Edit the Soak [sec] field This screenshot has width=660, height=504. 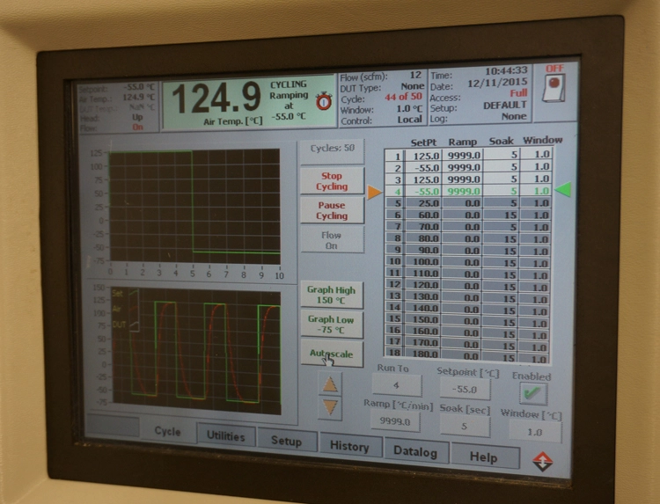pyautogui.click(x=465, y=427)
